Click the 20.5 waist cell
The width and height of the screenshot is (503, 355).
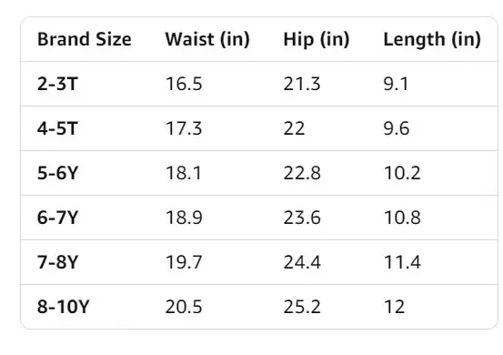pos(184,307)
